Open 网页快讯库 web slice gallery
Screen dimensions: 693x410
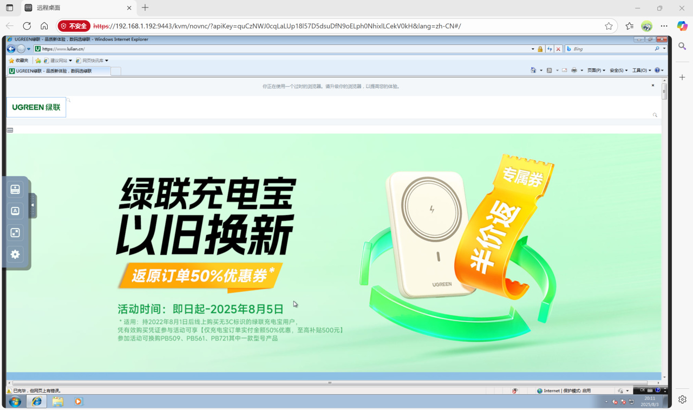(92, 61)
